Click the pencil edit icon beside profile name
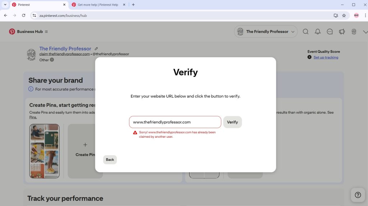Screen dimensions: 368x206 point(96,48)
